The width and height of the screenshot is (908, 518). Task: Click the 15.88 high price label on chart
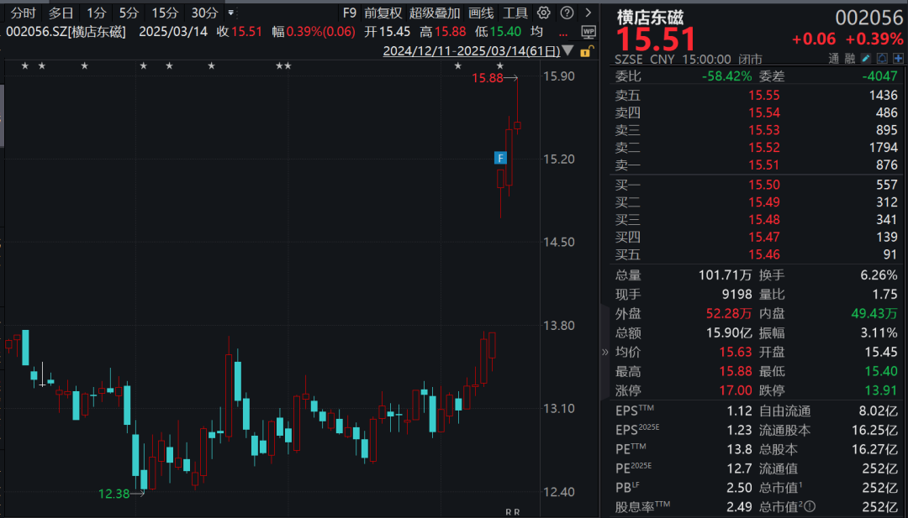(x=488, y=77)
